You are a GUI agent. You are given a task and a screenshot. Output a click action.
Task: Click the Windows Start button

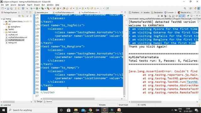click(3, 110)
